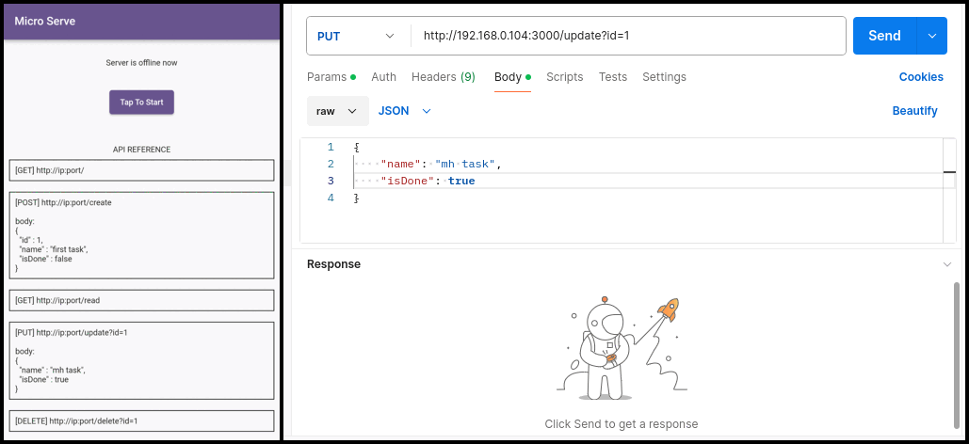Screen dimensions: 969x444
Task: Click the [DELETE] http://ip:port/delete?id=1 reference box
Action: point(141,421)
